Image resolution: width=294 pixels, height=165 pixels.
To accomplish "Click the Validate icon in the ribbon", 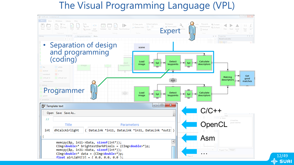I will 103,26.
